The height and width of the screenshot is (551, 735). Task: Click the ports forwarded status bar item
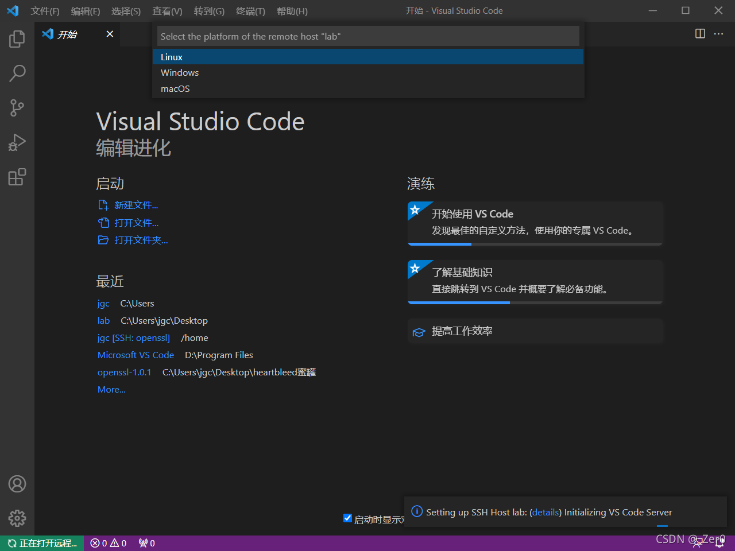(x=147, y=543)
